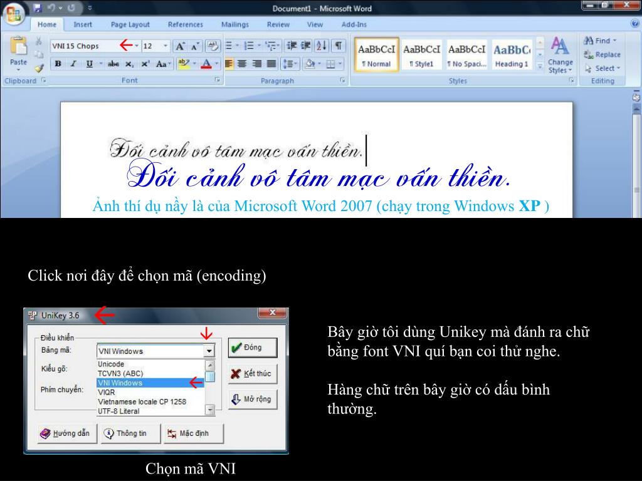The image size is (642, 481).
Task: Align text left
Action: [x=229, y=64]
